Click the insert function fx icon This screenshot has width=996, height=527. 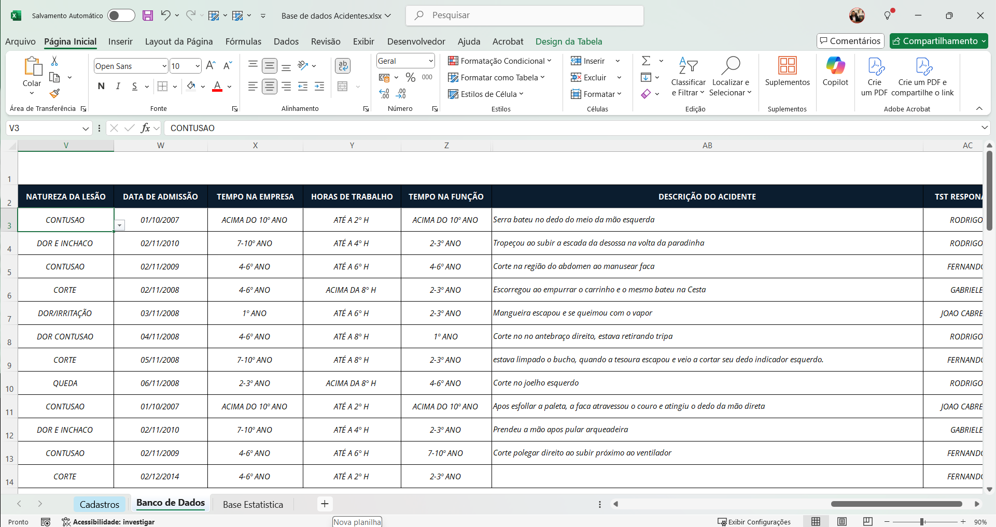(145, 128)
